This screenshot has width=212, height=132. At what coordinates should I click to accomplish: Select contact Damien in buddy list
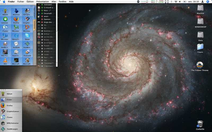pyautogui.click(x=47, y=19)
